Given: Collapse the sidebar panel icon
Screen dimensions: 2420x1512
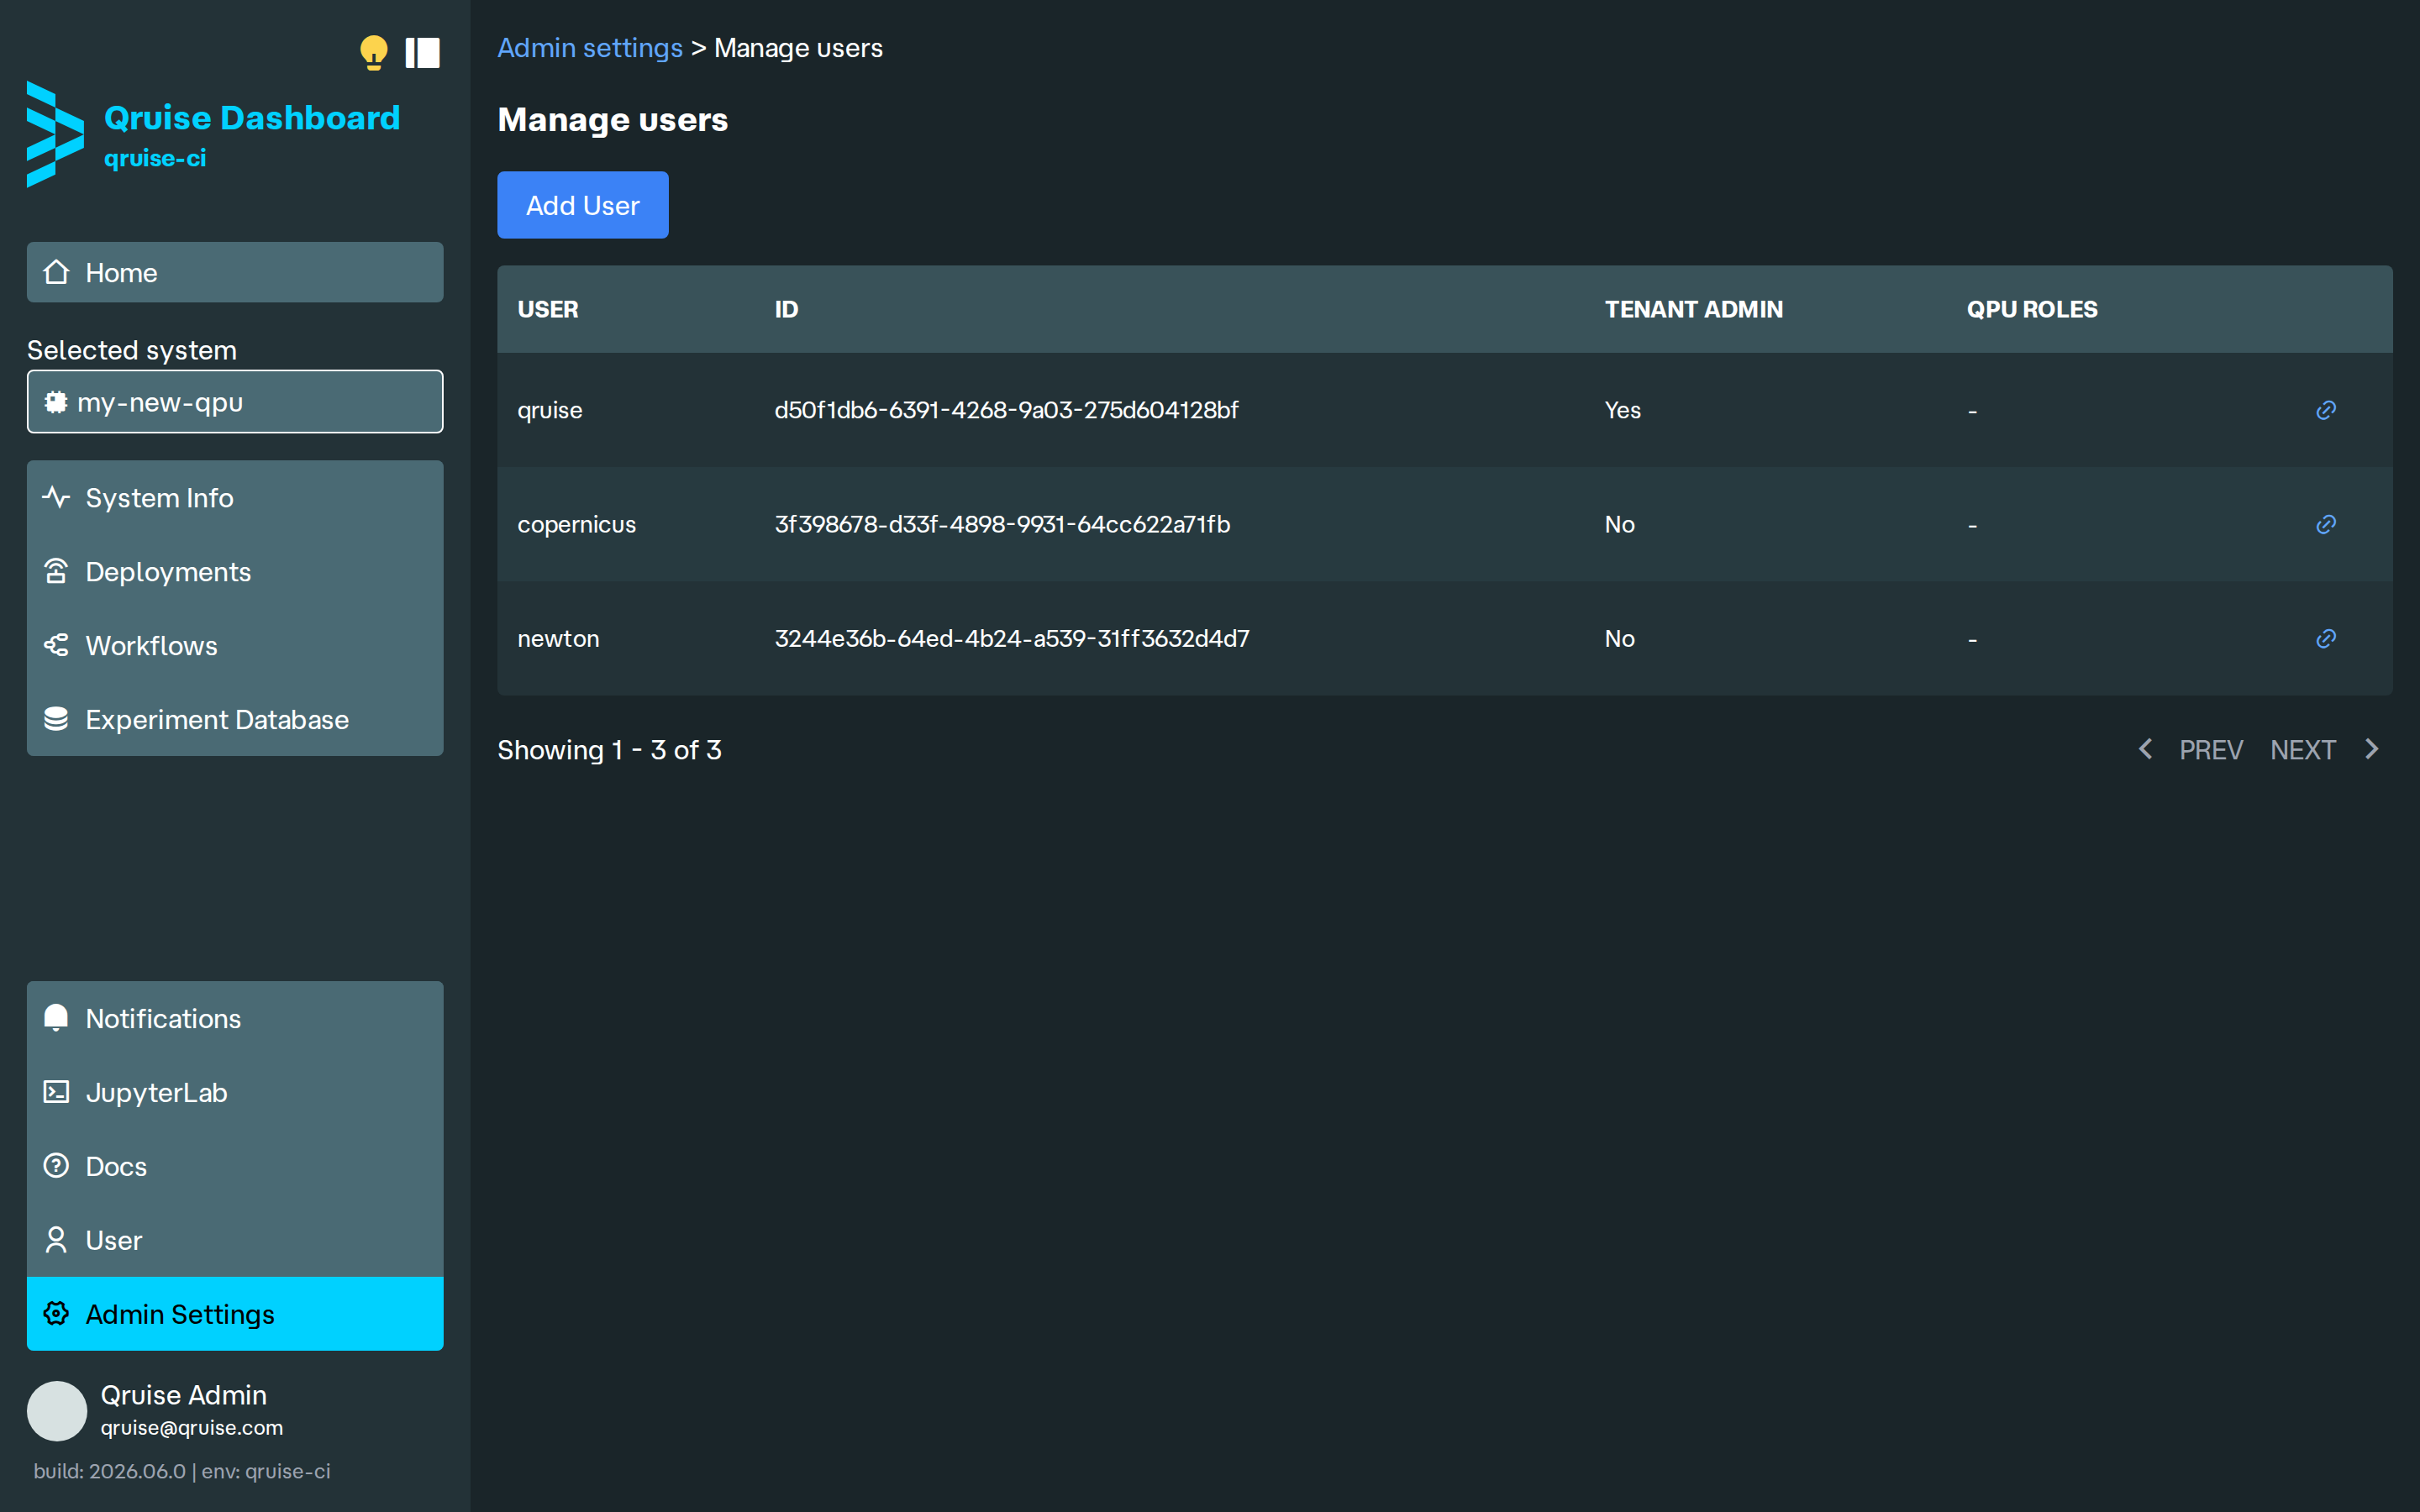Looking at the screenshot, I should coord(422,53).
